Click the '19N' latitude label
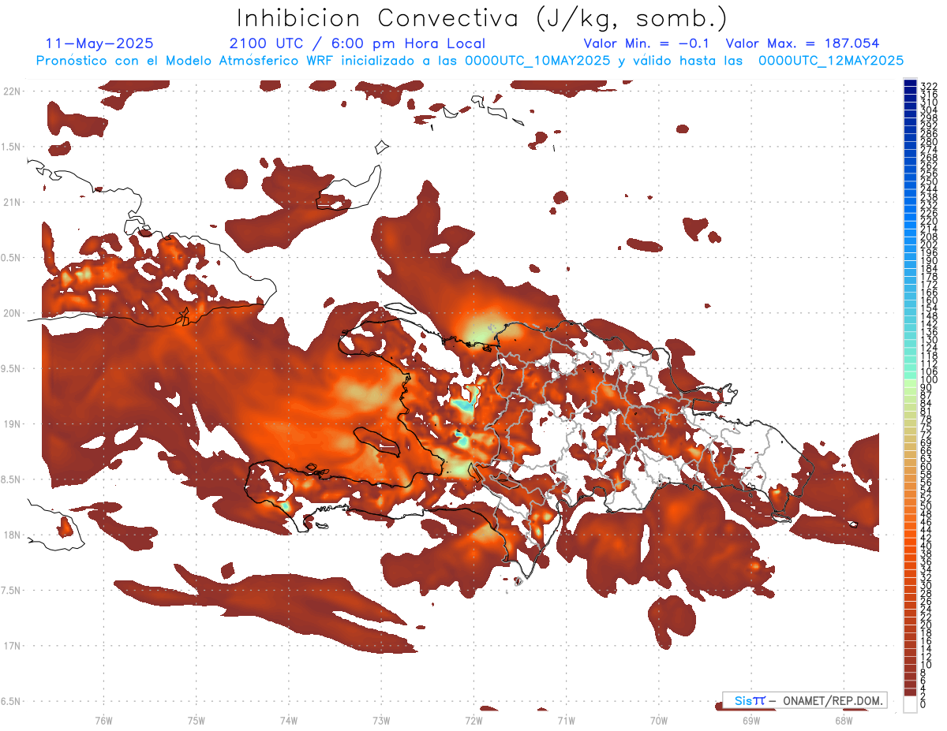The width and height of the screenshot is (947, 731). (12, 423)
